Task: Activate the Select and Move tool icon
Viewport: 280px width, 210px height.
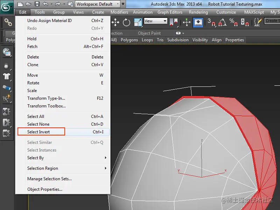Action: [x=115, y=22]
